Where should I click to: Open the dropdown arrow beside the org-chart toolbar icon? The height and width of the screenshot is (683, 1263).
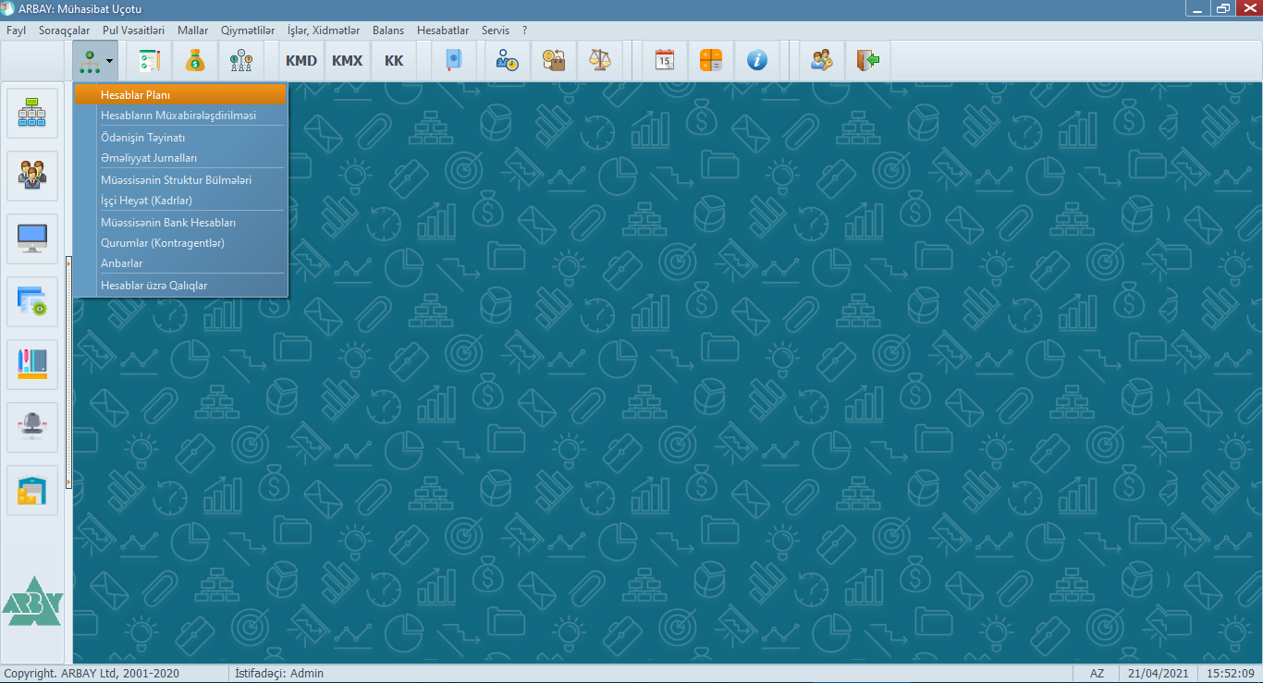[x=111, y=61]
